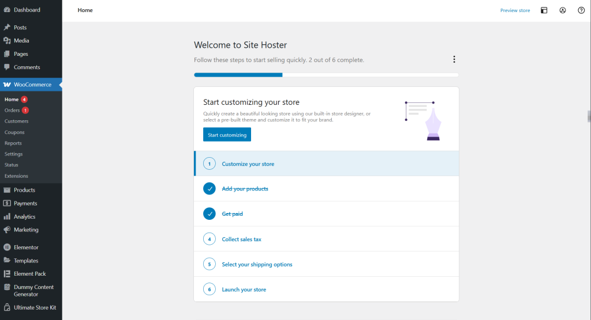Open WooCommerce Settings submenu item

pos(14,154)
